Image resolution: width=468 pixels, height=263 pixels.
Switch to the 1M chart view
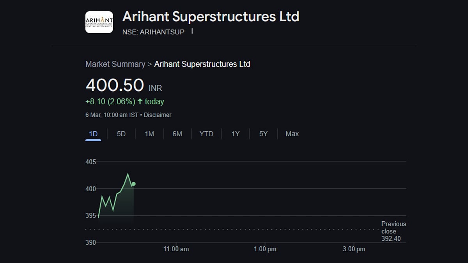149,134
